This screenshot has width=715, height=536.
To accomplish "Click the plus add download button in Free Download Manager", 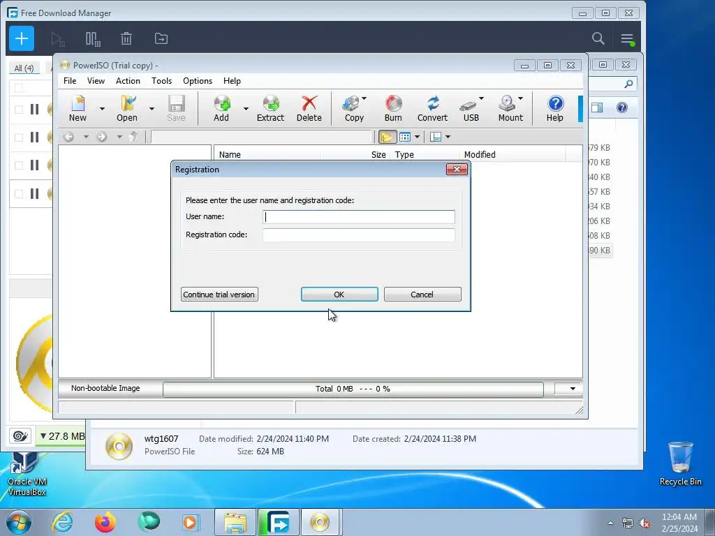I will (x=22, y=38).
